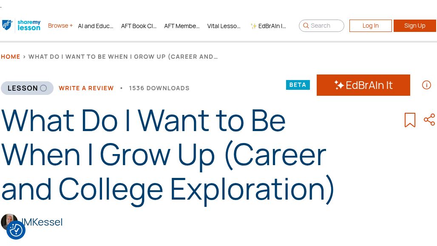Go to Vital Lessons nav item
The width and height of the screenshot is (437, 246).
coord(224,26)
